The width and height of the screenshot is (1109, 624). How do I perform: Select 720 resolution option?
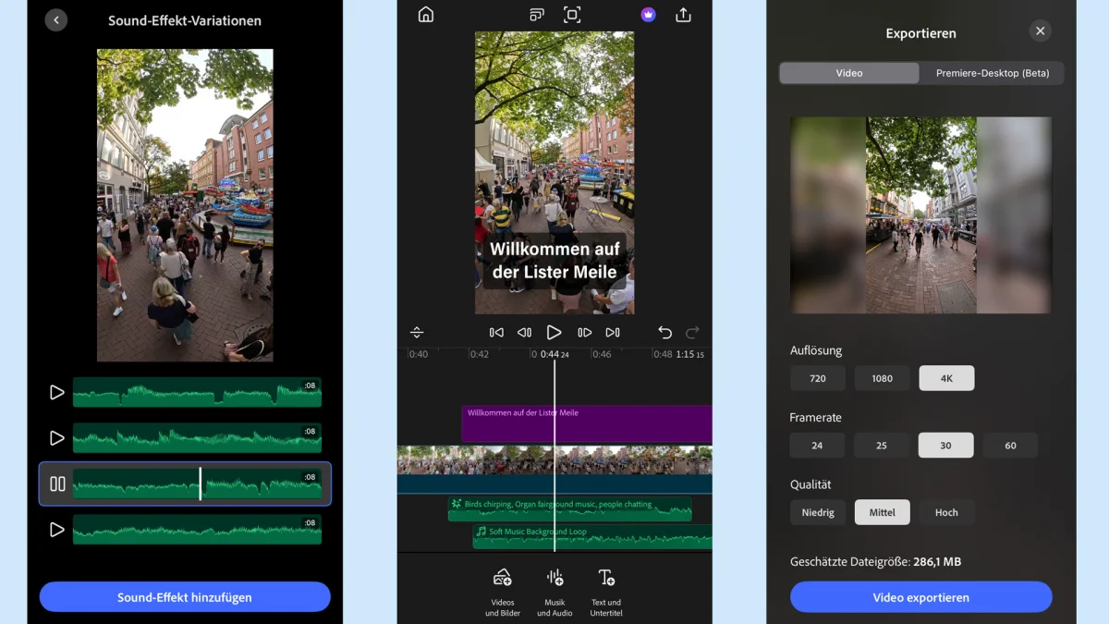[817, 378]
